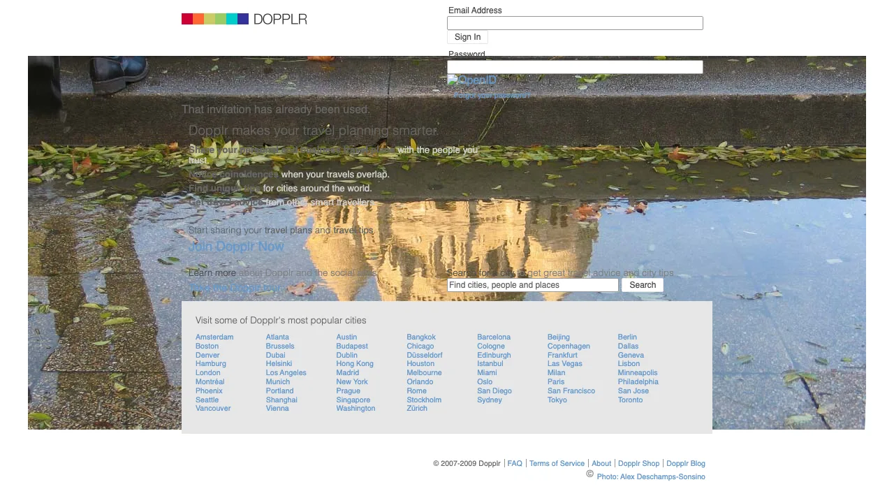Screen dimensions: 894x489
Task: Focus the Password field
Action: pyautogui.click(x=575, y=67)
